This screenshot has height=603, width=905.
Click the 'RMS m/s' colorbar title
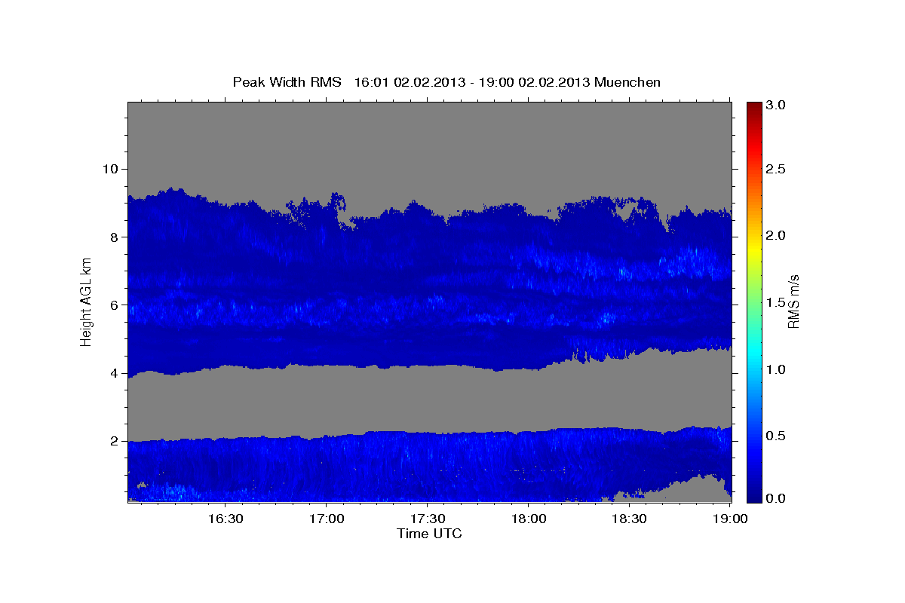[x=794, y=302]
